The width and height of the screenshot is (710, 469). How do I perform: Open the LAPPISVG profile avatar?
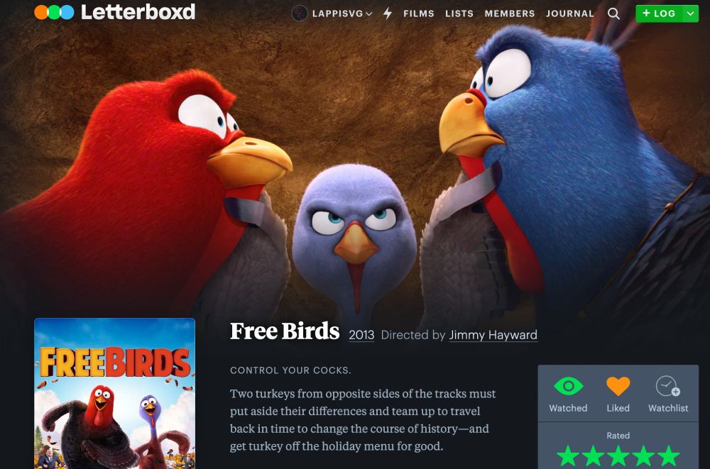point(300,13)
